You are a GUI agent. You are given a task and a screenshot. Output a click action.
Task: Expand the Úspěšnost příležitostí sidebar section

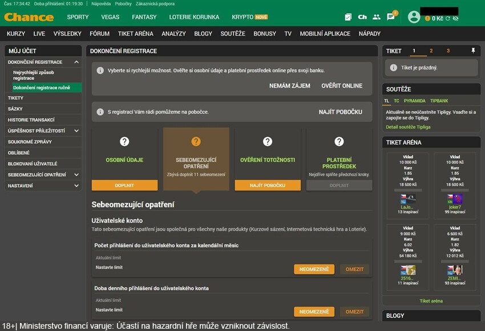coord(76,131)
